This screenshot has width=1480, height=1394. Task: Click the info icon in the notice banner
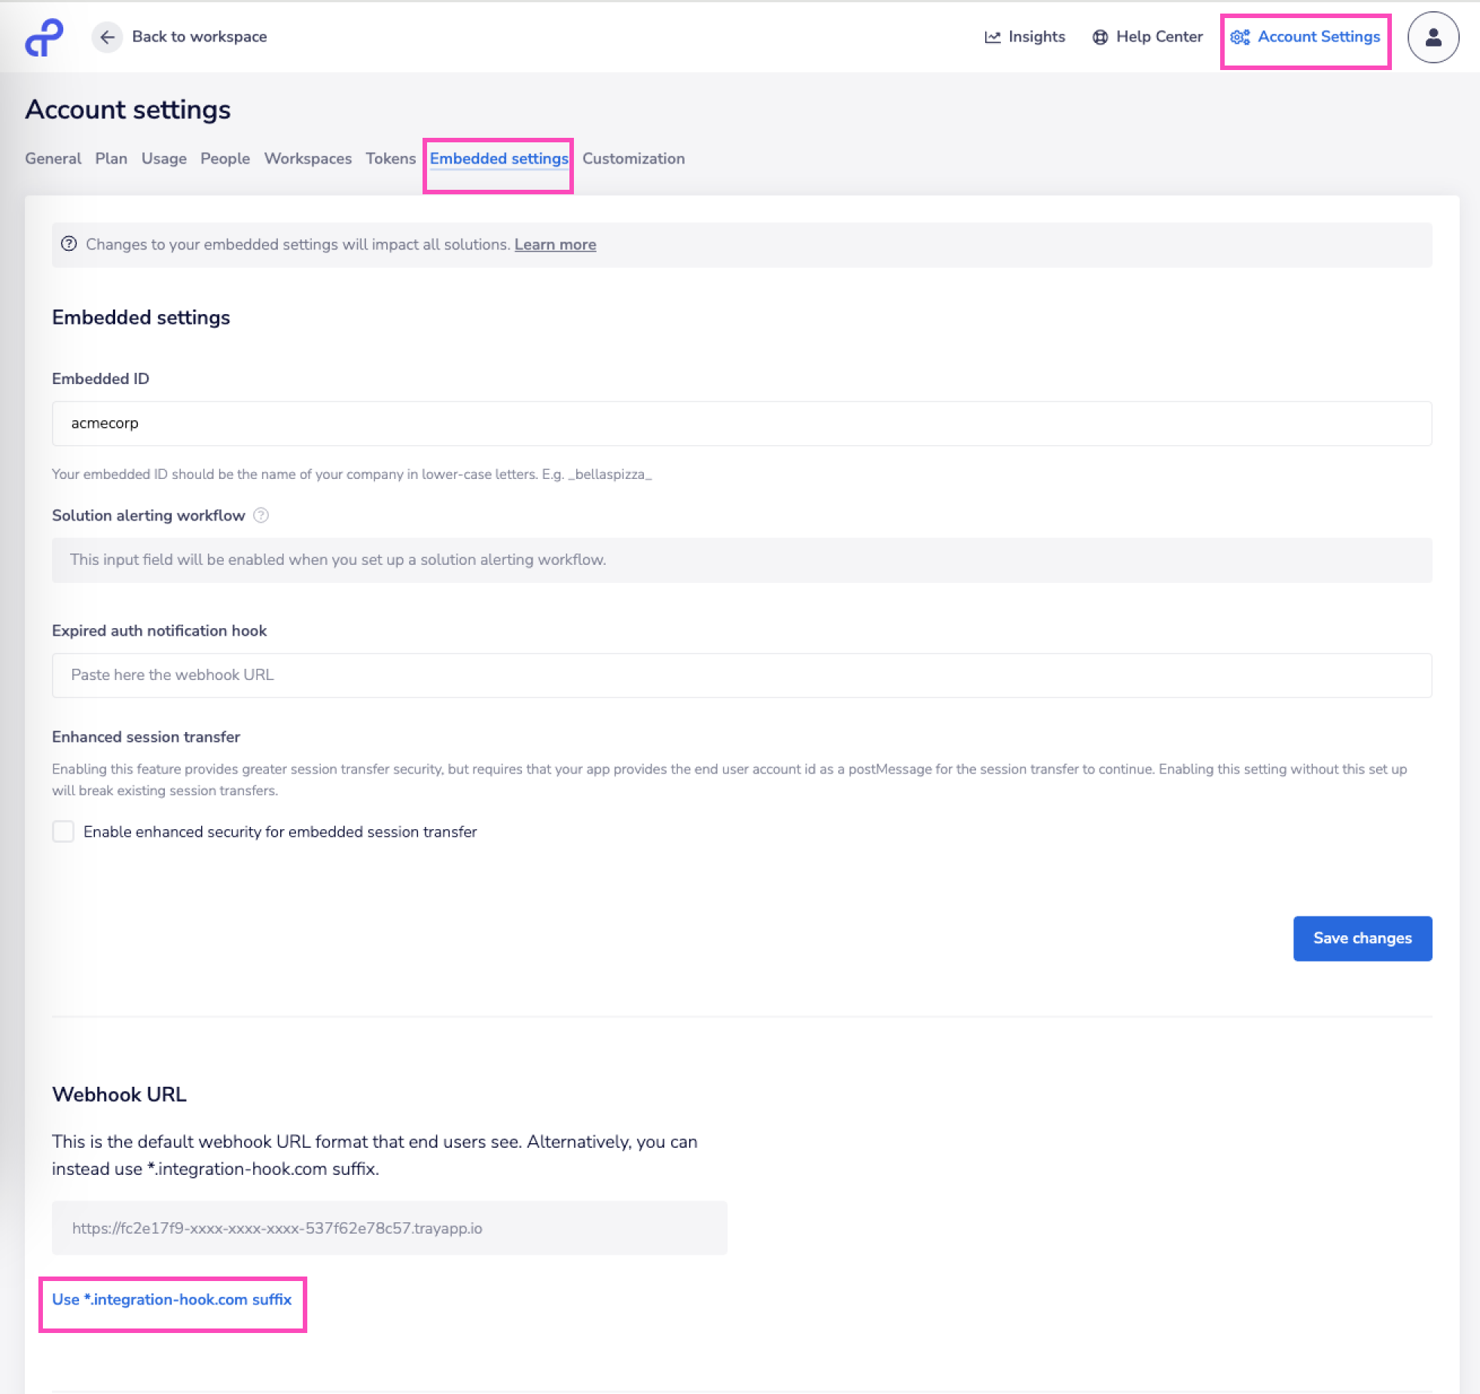point(69,244)
